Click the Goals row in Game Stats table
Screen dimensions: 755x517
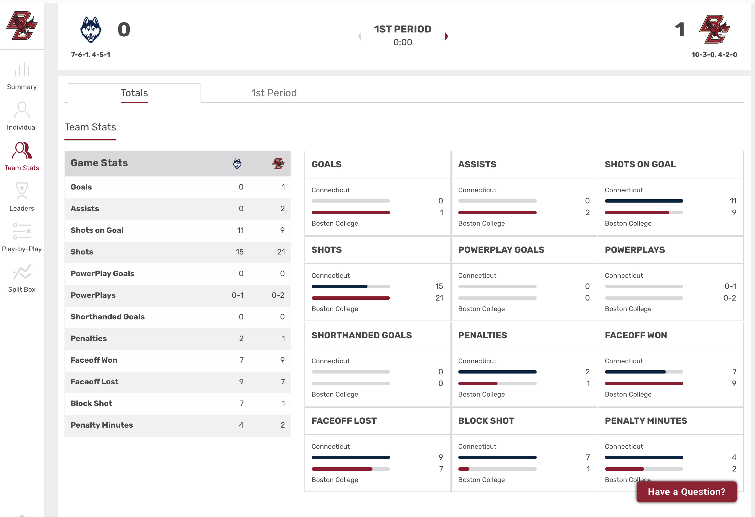tap(178, 187)
